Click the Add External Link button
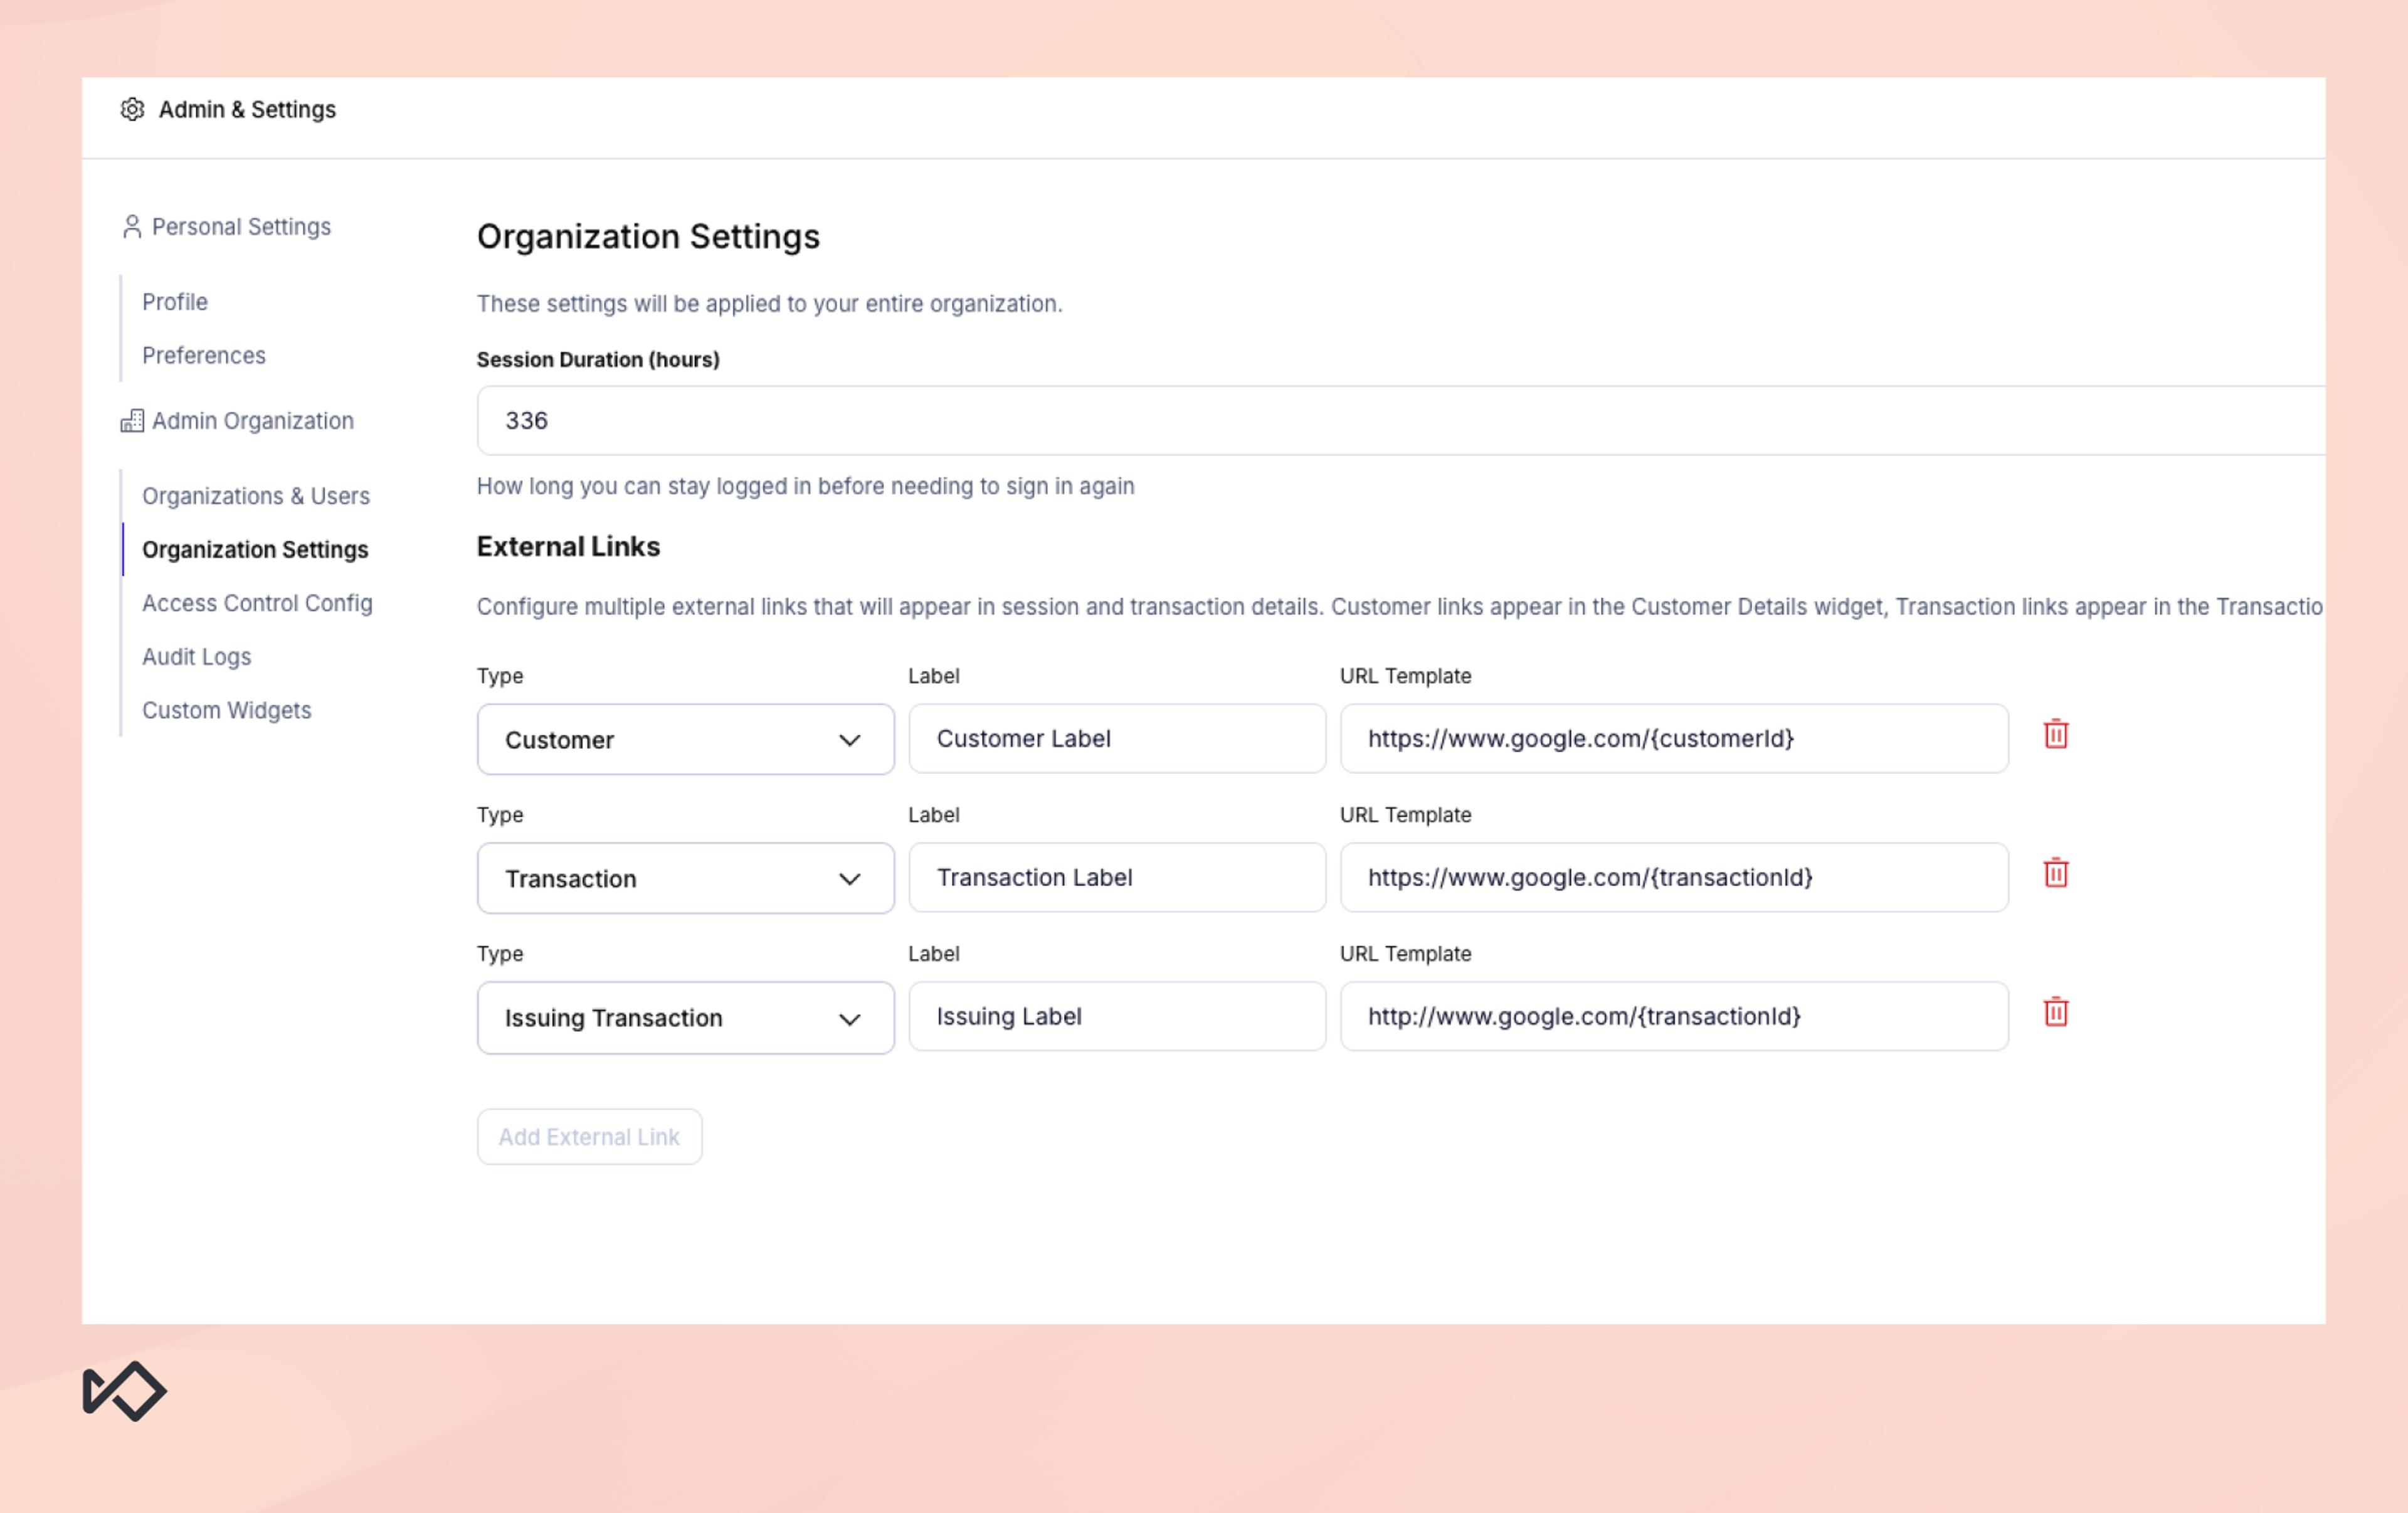The image size is (2408, 1513). point(589,1137)
